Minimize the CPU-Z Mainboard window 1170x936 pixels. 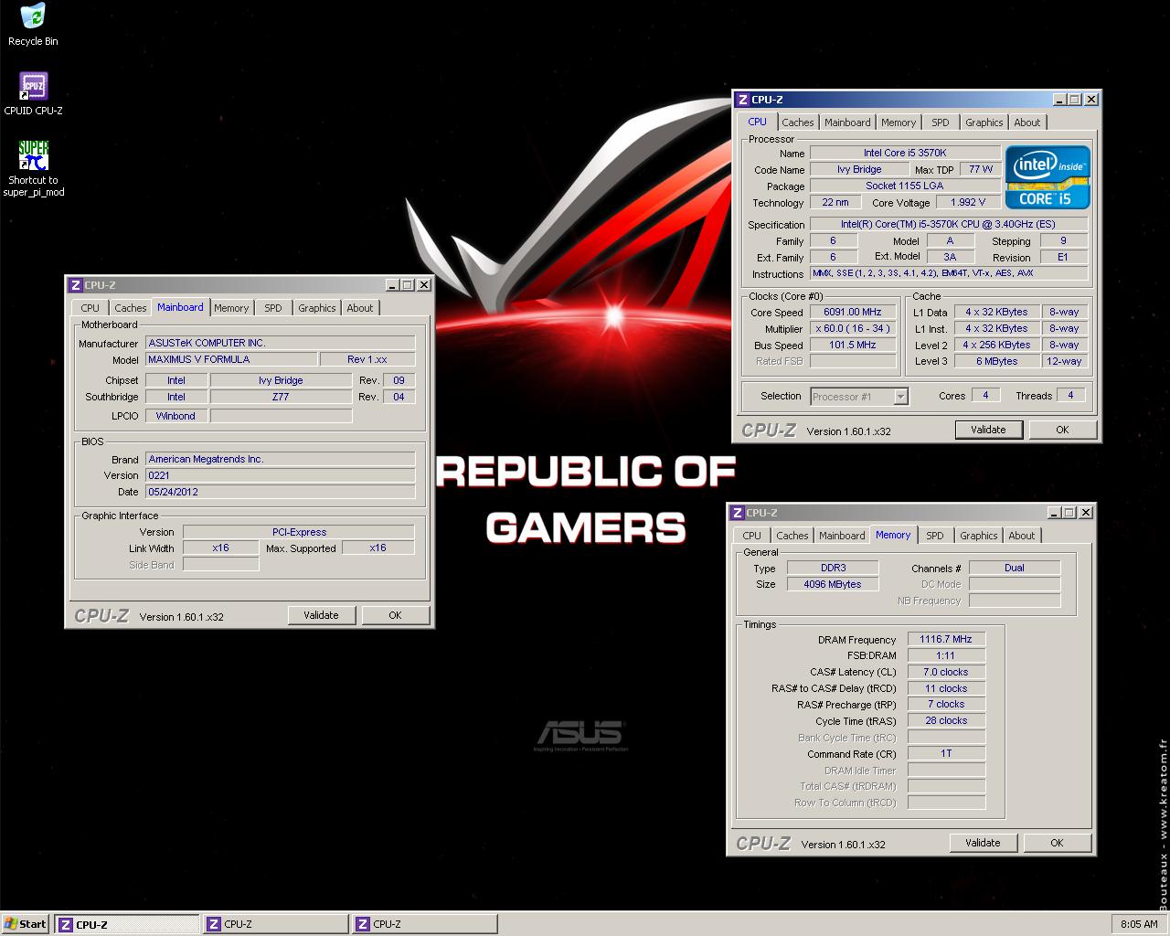coord(391,285)
